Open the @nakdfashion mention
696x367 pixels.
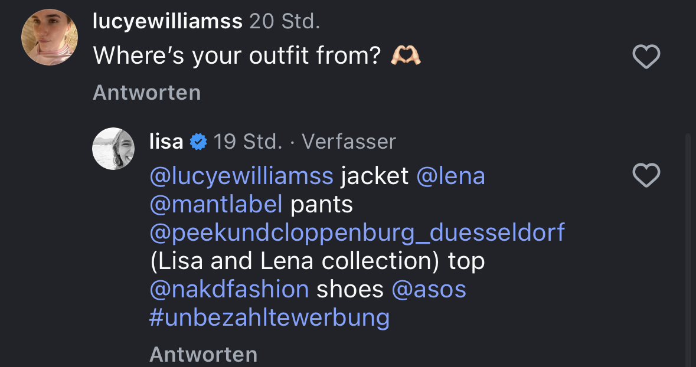[229, 289]
